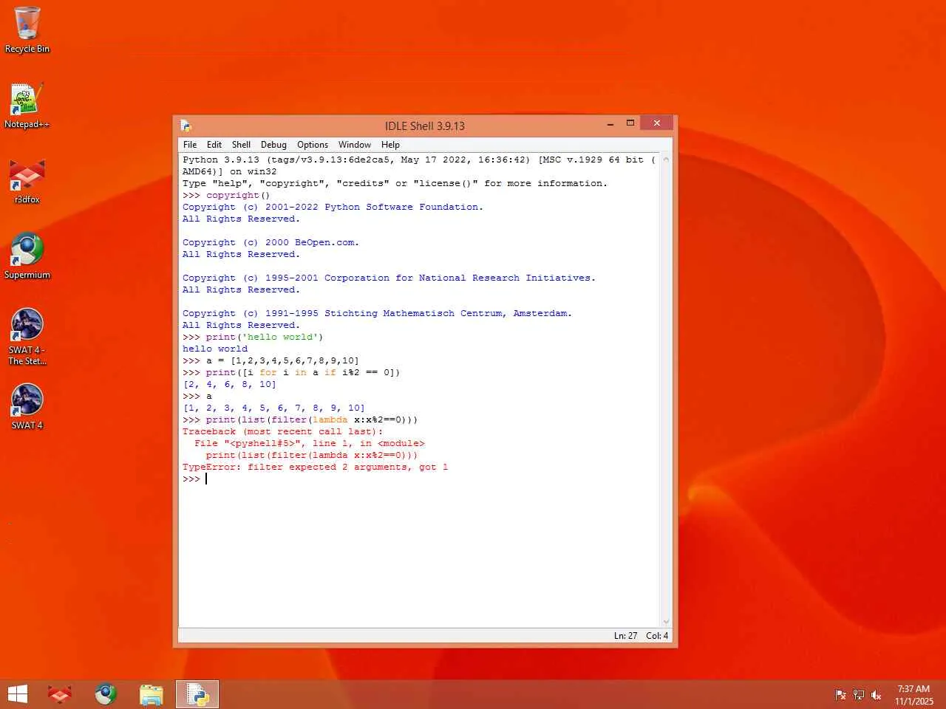Minimize the IDLE Shell window
The width and height of the screenshot is (946, 709).
coord(610,124)
